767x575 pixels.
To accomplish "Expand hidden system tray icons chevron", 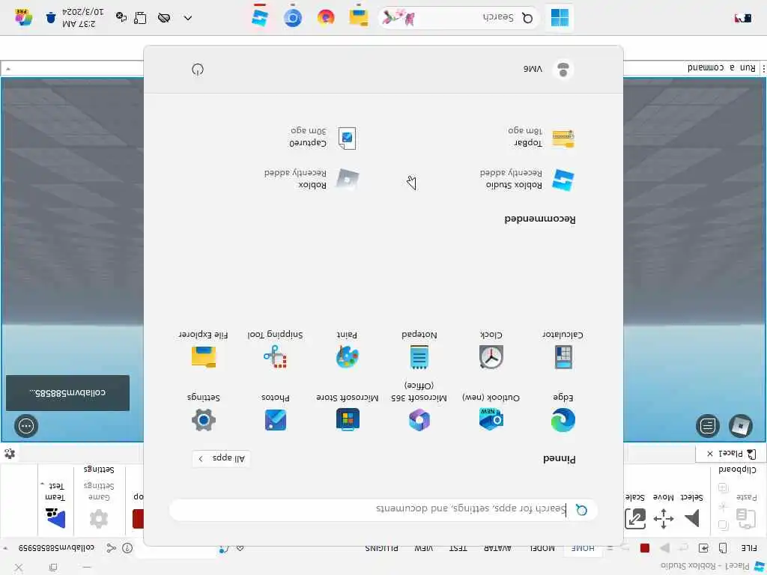I will [188, 18].
